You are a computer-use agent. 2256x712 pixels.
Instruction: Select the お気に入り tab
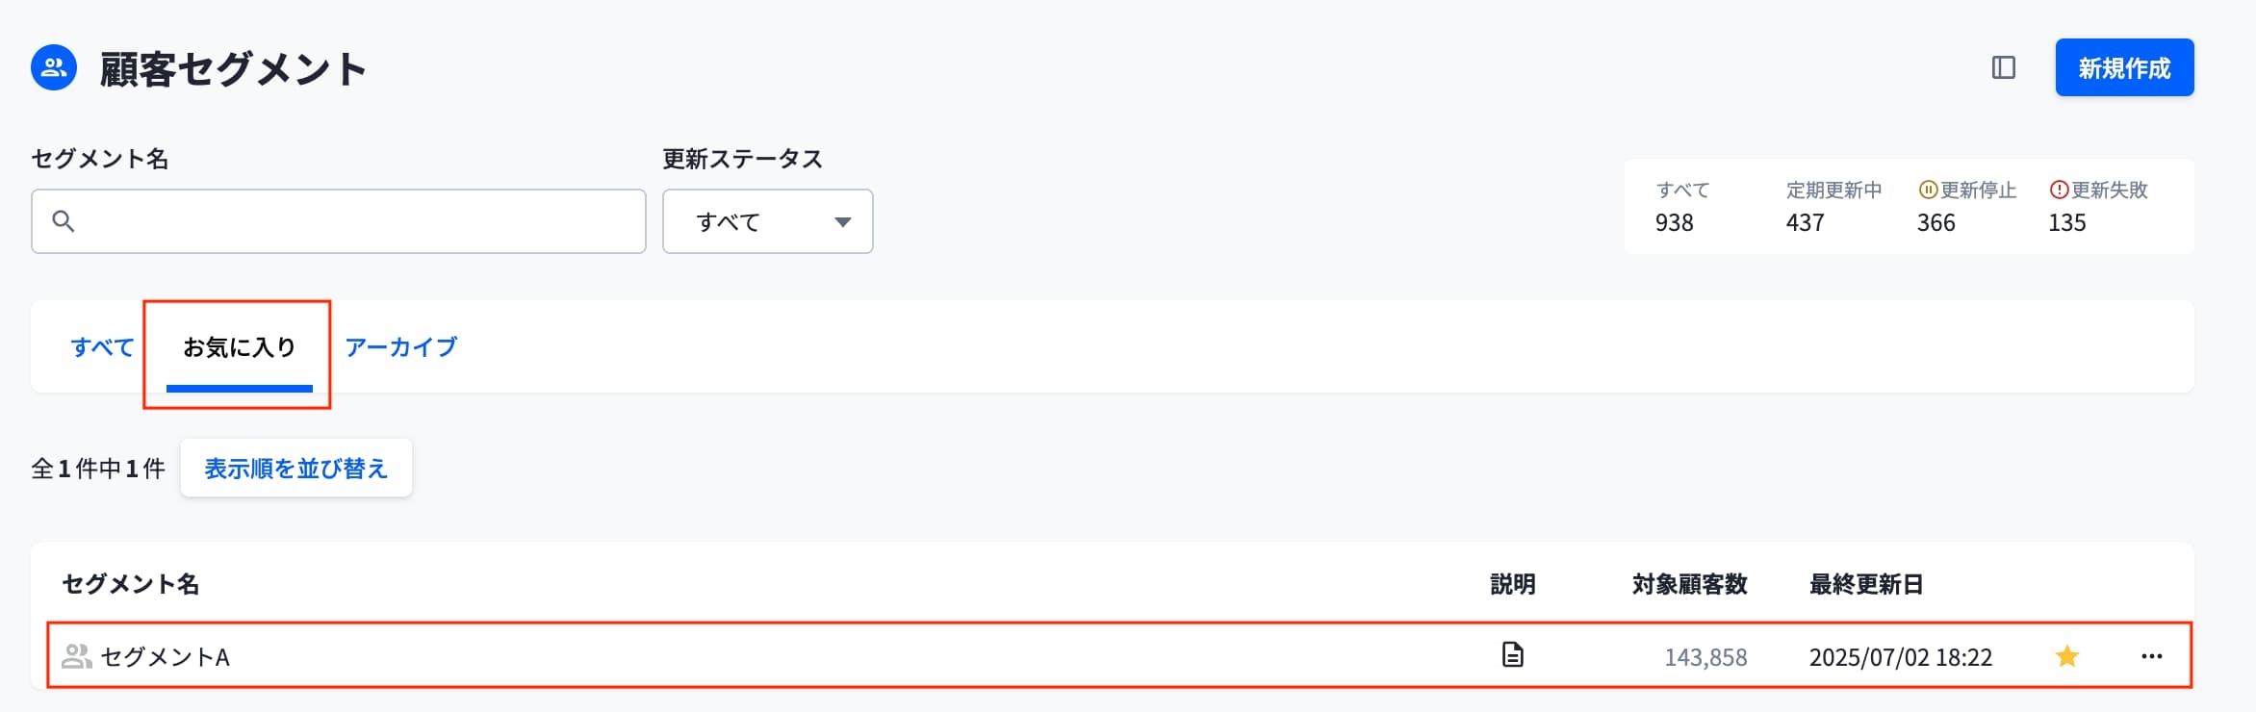point(239,346)
